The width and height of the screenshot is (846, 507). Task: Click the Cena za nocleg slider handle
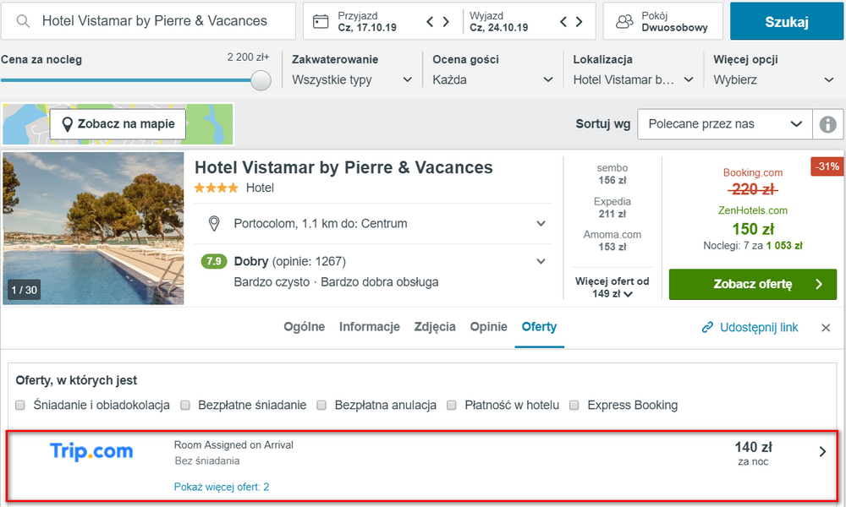click(261, 80)
